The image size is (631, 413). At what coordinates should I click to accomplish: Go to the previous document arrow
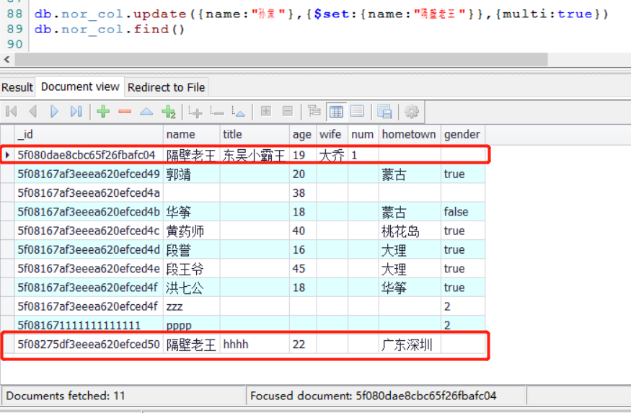pyautogui.click(x=33, y=112)
